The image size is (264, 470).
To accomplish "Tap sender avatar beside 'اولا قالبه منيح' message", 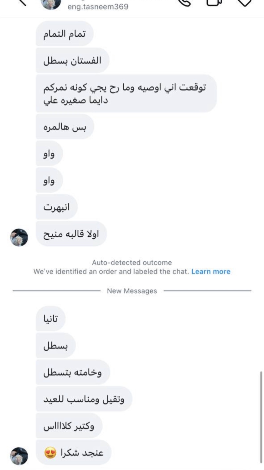I will (x=19, y=237).
